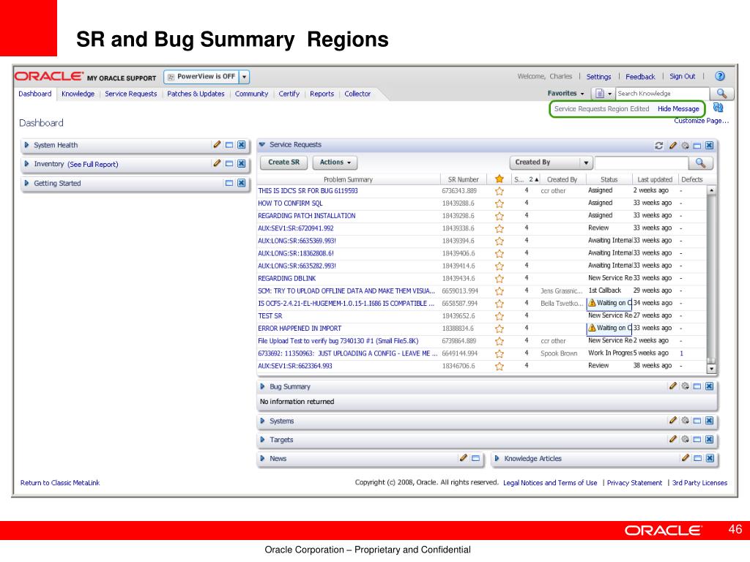
Task: Close the Inventory region
Action: (x=242, y=164)
